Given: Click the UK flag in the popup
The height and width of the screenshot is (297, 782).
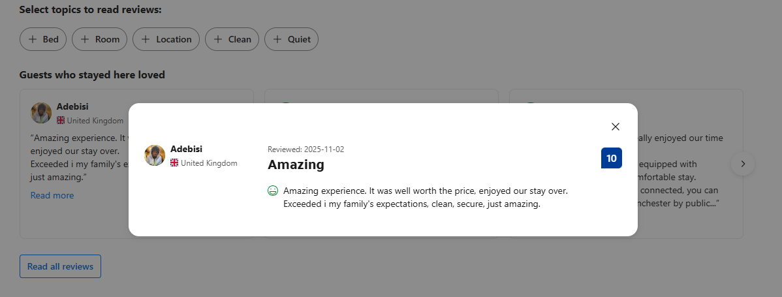Looking at the screenshot, I should click(x=174, y=163).
